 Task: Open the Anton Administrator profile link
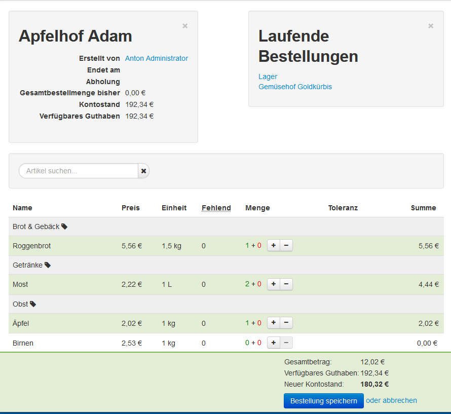[x=157, y=58]
